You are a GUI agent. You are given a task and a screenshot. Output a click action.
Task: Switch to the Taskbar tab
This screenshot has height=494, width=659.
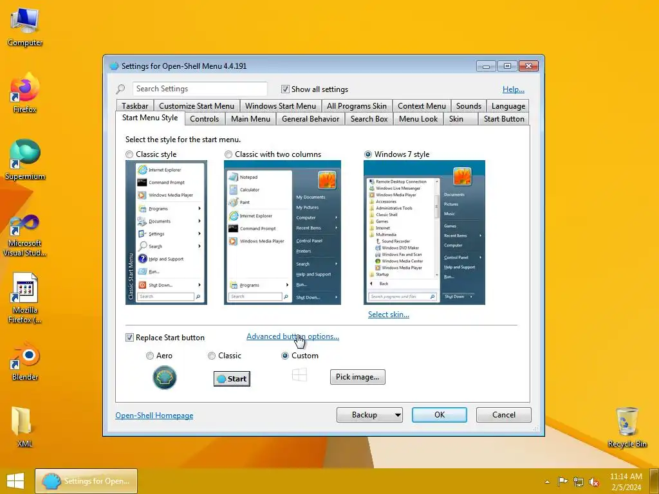pyautogui.click(x=135, y=106)
